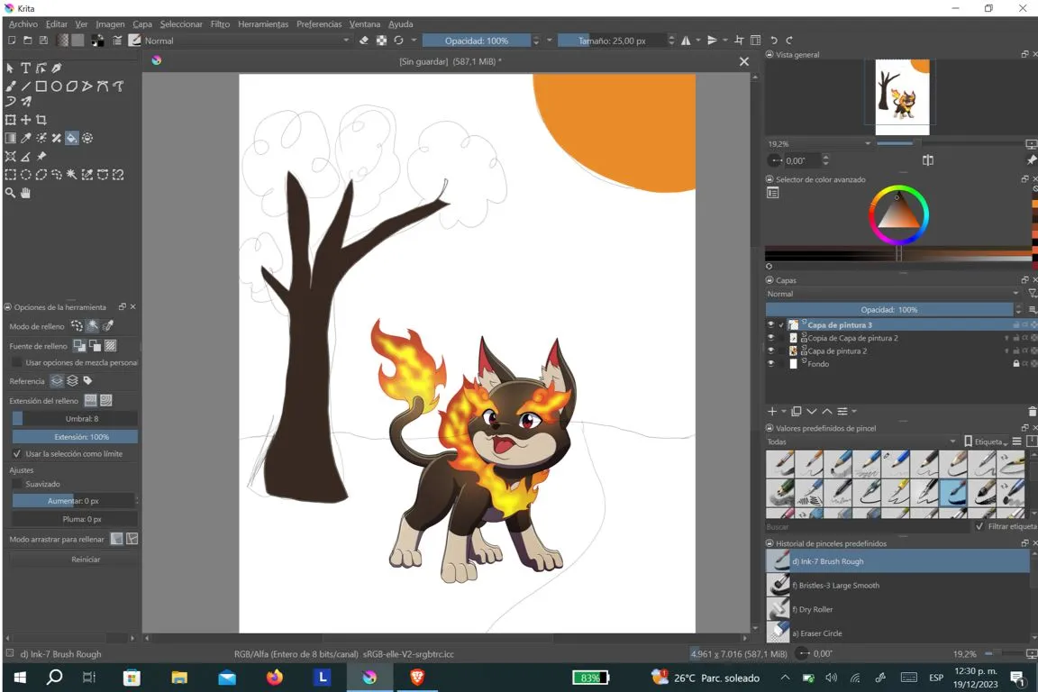Select the Rectangular Selection tool

pyautogui.click(x=11, y=175)
